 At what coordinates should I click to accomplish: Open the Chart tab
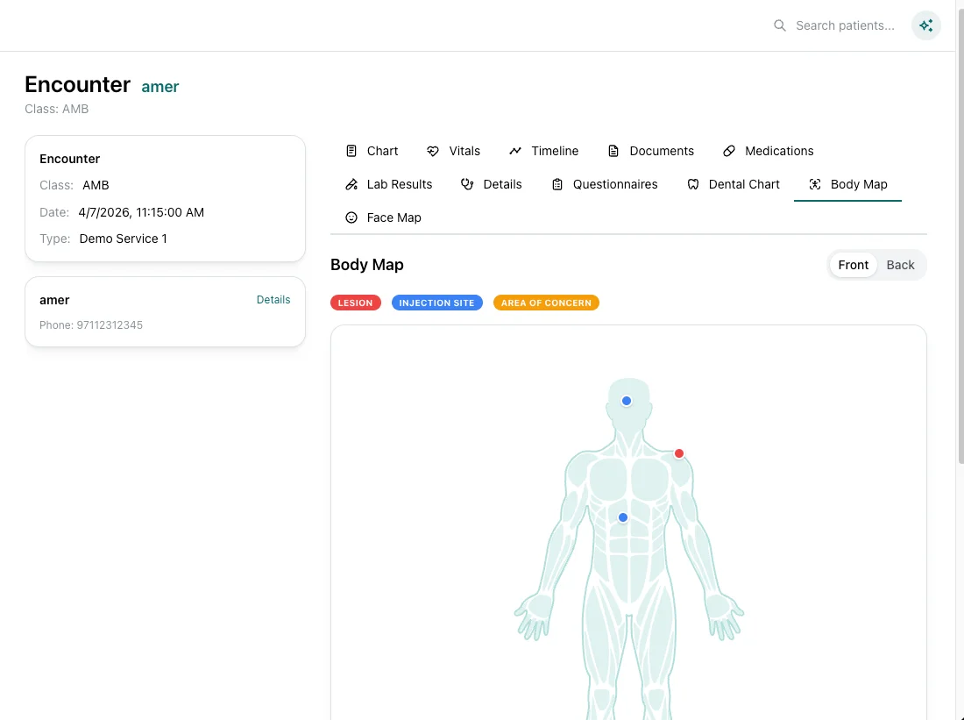(x=372, y=151)
